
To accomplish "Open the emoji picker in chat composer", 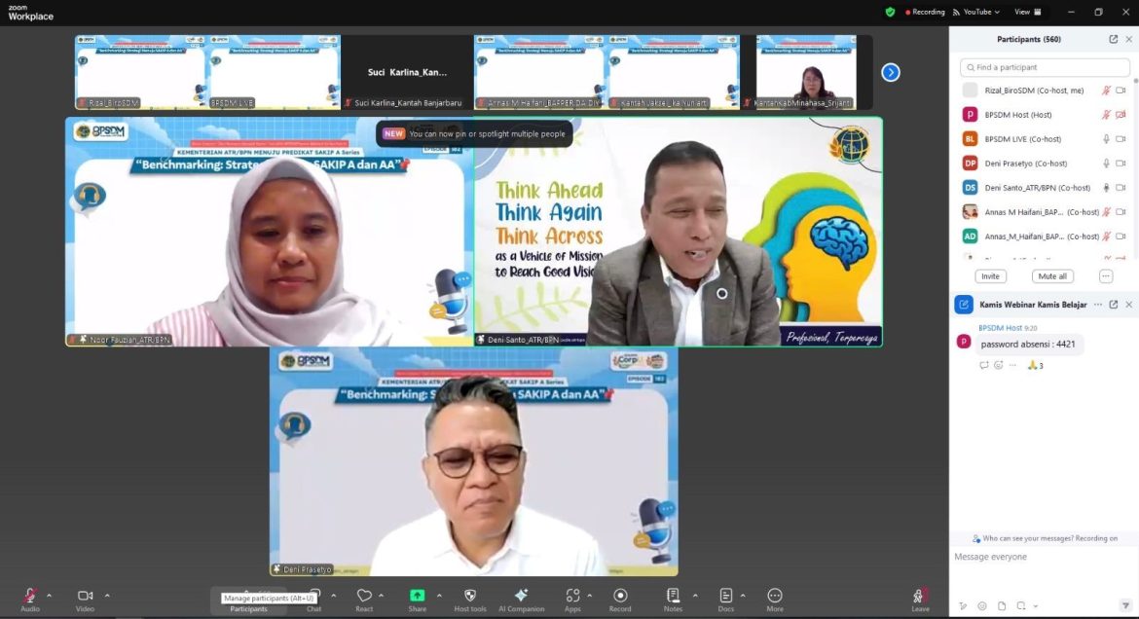I will (982, 606).
